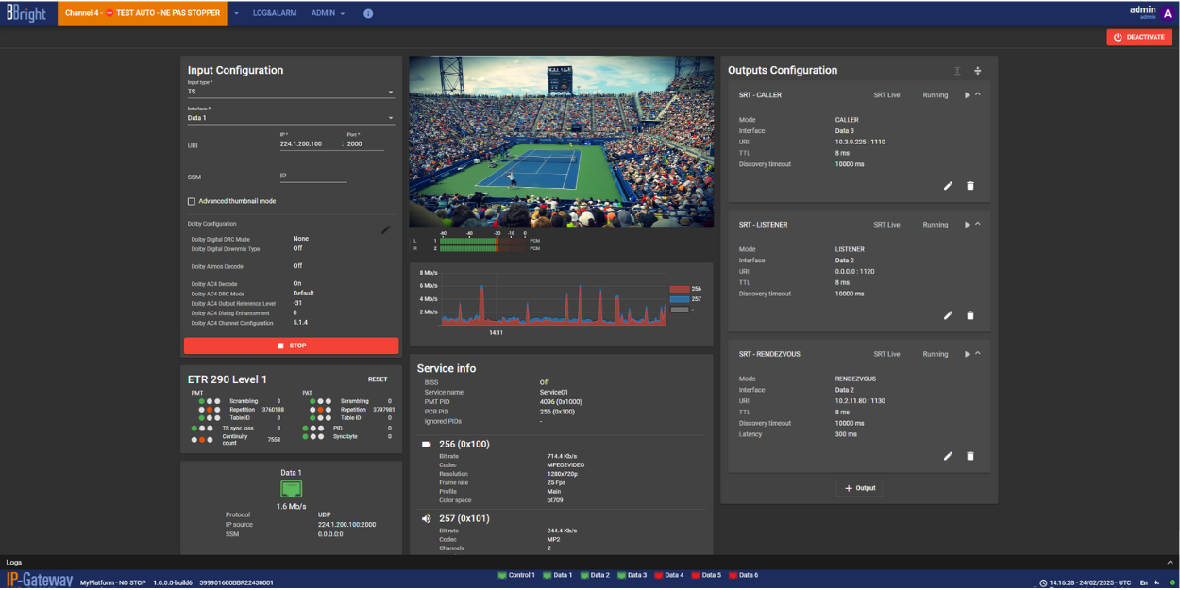Click the speaker icon for PID 257
The width and height of the screenshot is (1180, 590).
click(426, 518)
